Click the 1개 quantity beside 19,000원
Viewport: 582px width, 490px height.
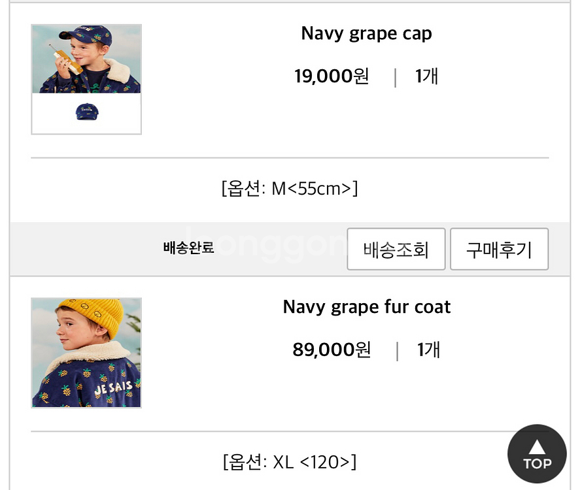[x=426, y=77]
